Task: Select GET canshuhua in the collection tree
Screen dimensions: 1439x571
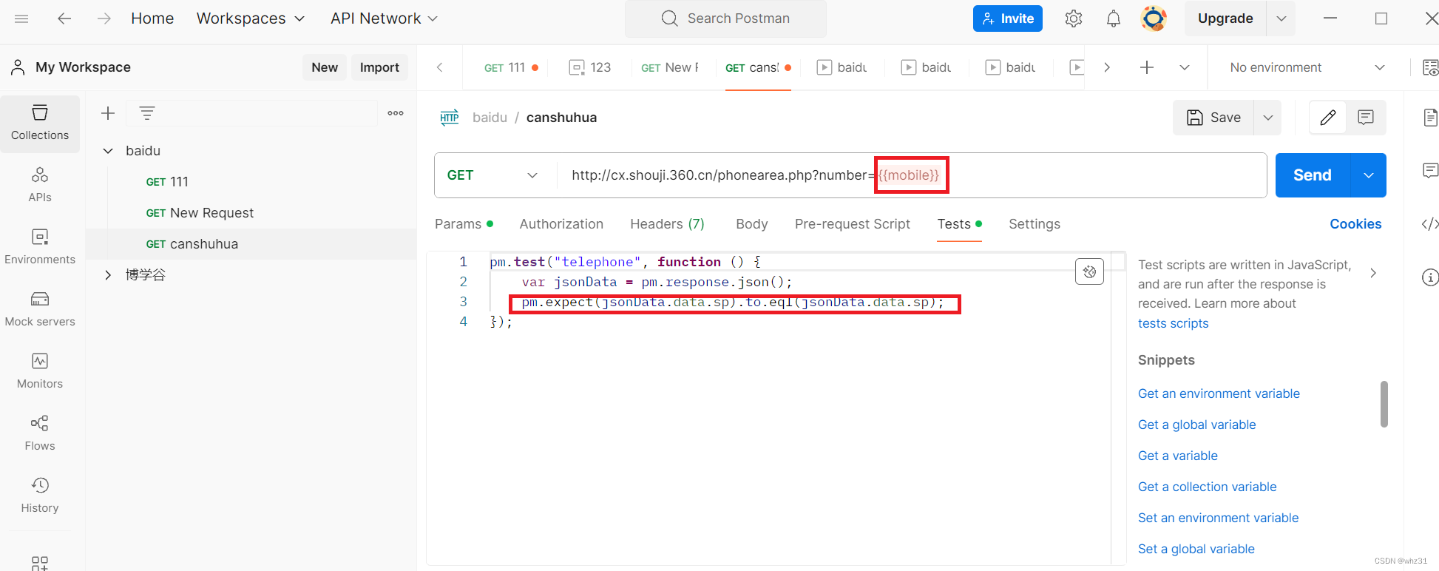Action: pos(192,244)
